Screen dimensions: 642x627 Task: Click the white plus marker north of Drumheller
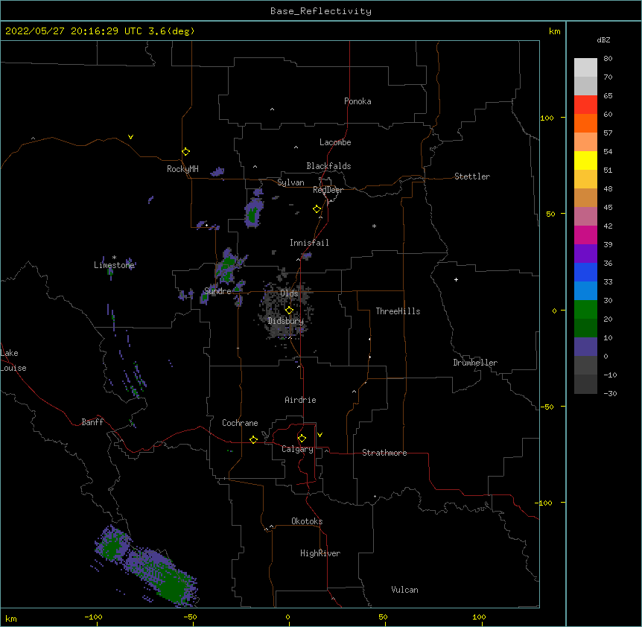[456, 279]
